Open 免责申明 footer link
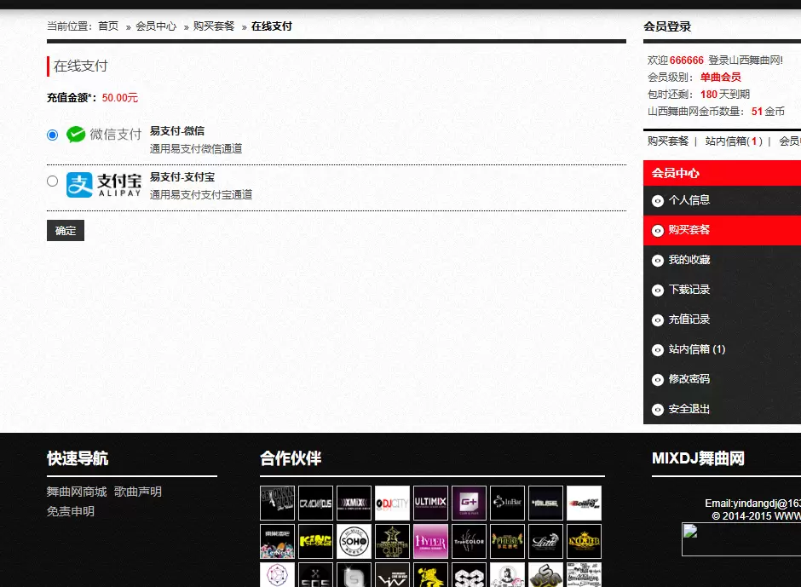Viewport: 801px width, 587px height. coord(71,511)
